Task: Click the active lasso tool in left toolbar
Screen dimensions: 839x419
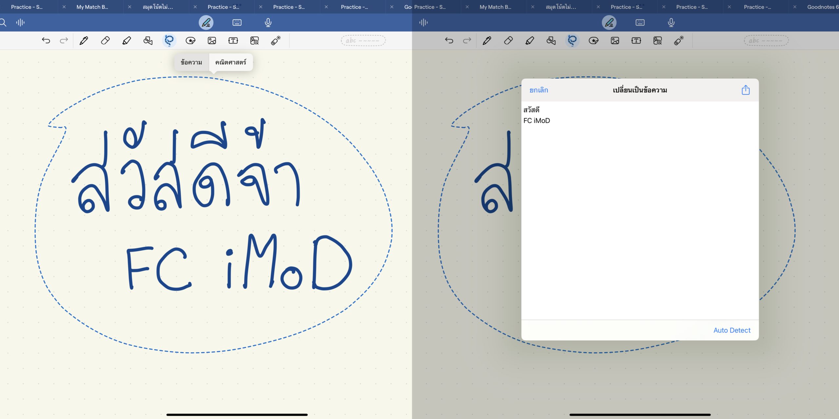Action: (169, 41)
